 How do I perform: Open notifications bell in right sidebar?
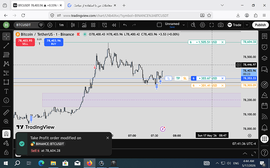click(x=265, y=127)
